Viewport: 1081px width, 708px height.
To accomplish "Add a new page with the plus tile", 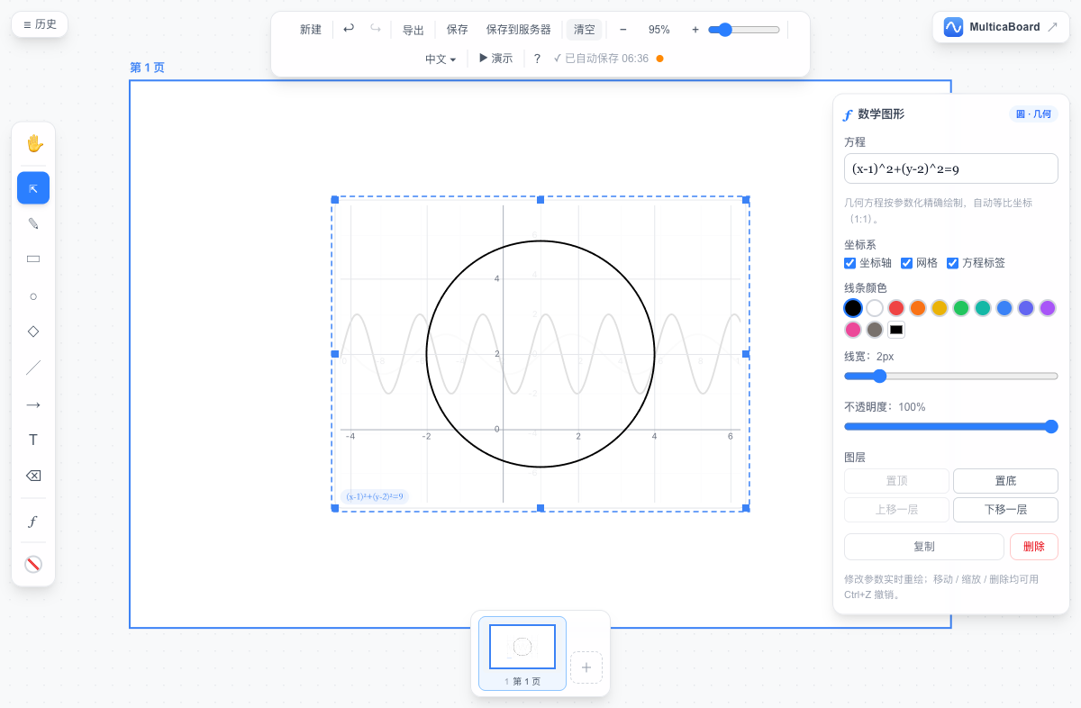I will pyautogui.click(x=586, y=667).
